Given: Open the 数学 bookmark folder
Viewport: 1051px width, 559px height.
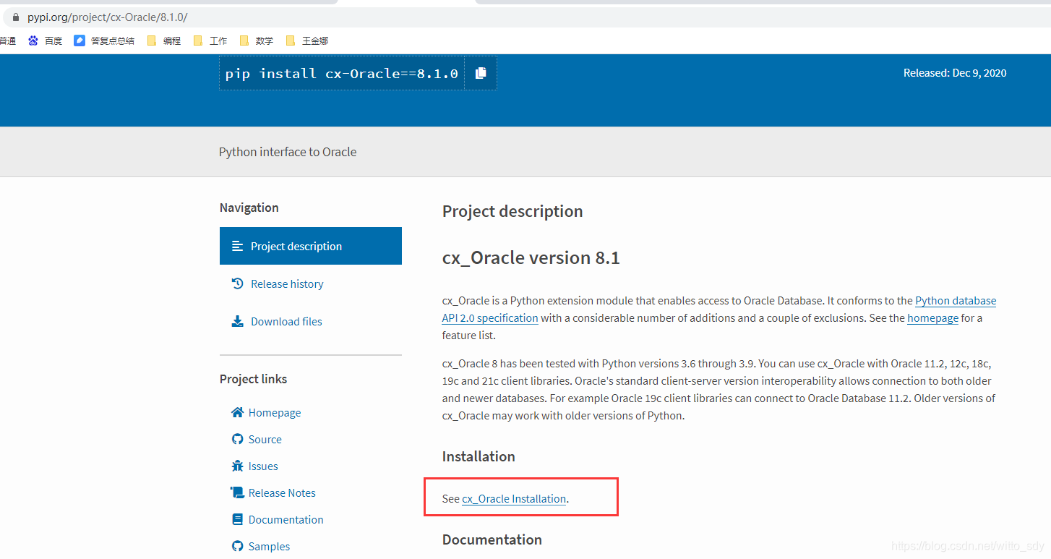Looking at the screenshot, I should 257,40.
